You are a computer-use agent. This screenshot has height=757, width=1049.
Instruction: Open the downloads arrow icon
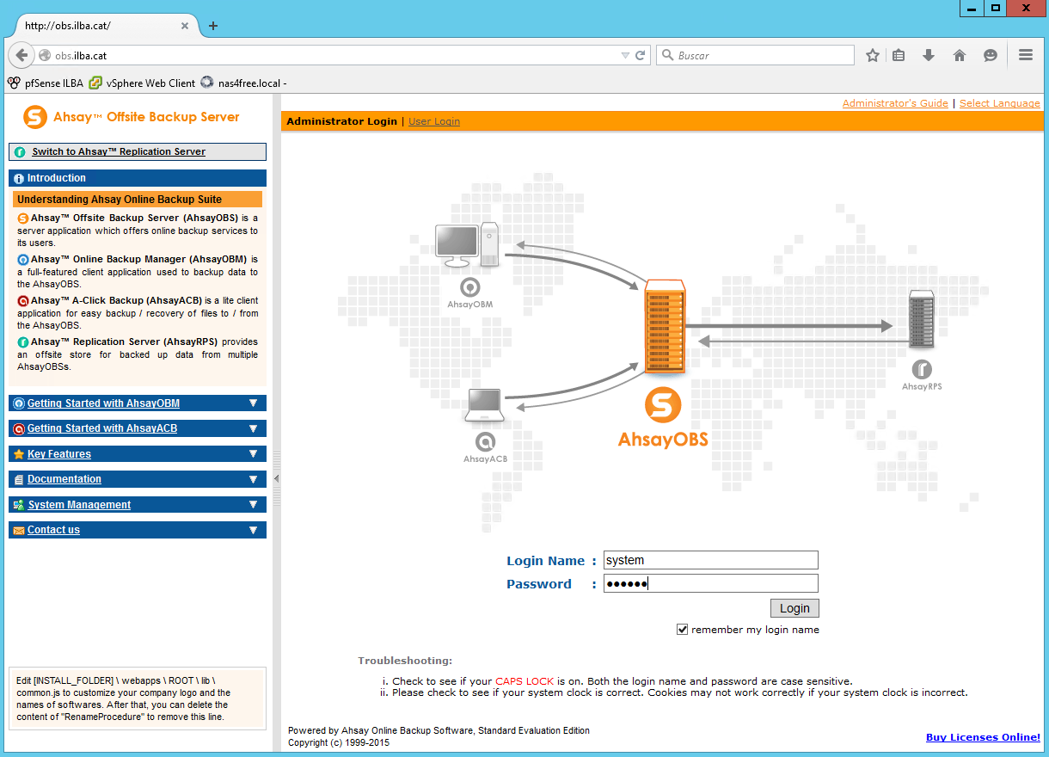(x=929, y=55)
